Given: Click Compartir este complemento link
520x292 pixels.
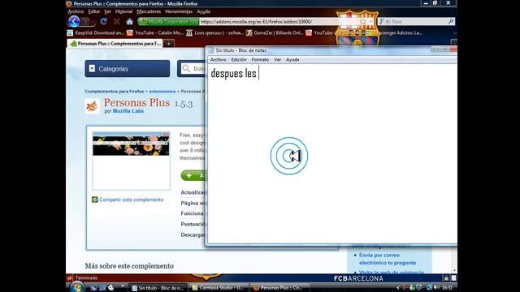Looking at the screenshot, I should click(x=132, y=200).
